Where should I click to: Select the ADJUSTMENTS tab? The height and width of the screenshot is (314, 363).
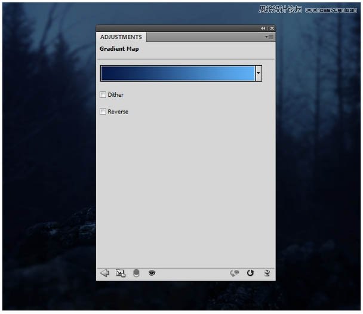(121, 37)
